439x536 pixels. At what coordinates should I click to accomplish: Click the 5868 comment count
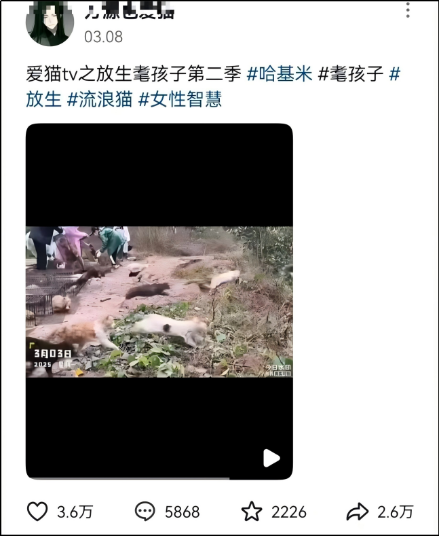click(x=182, y=512)
